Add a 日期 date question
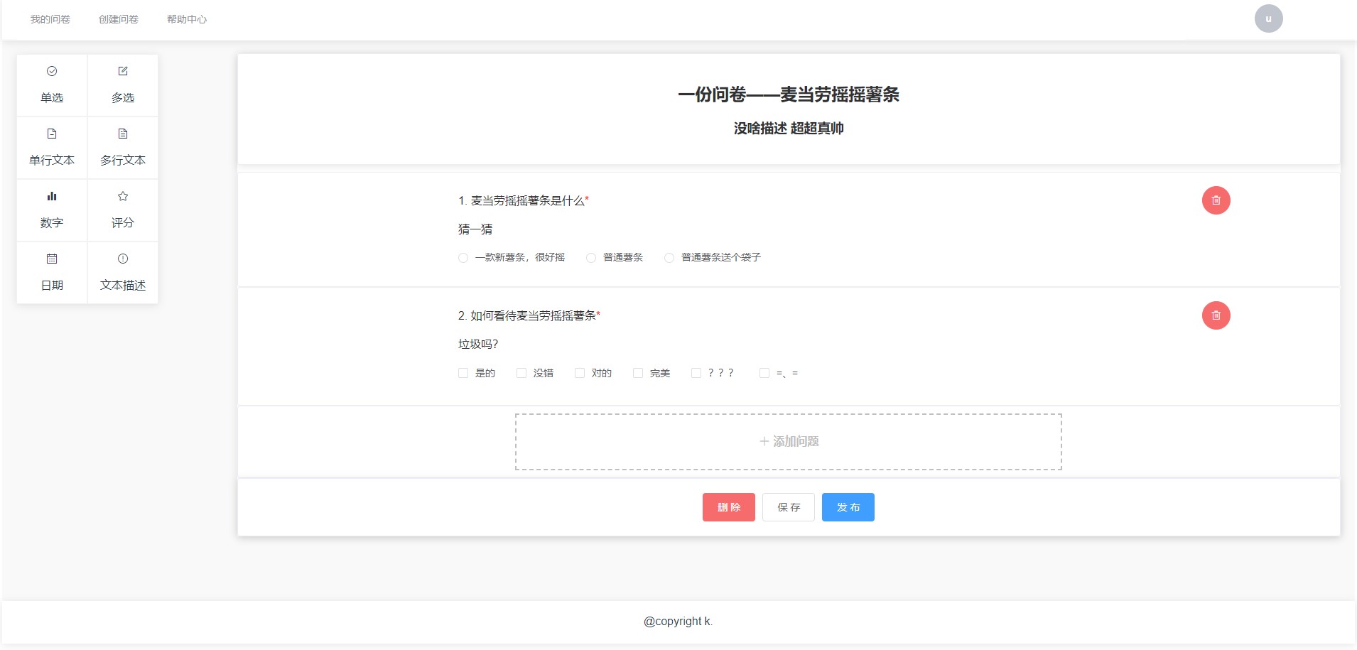Image resolution: width=1357 pixels, height=650 pixels. coord(52,273)
